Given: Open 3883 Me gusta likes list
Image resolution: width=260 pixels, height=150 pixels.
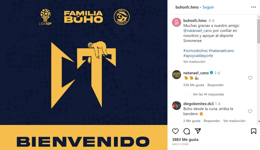Looking at the screenshot, I should 185,140.
